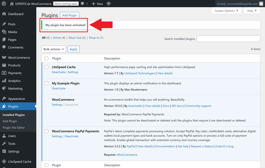
Task: Click the home icon beside the site name
Action: (12, 4)
